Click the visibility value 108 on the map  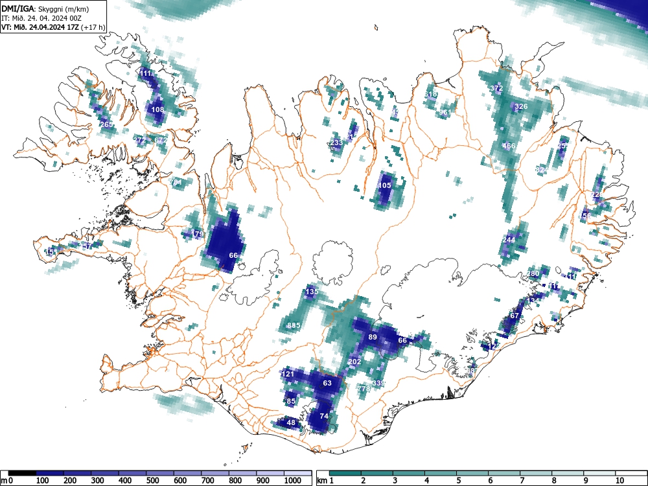(x=158, y=110)
